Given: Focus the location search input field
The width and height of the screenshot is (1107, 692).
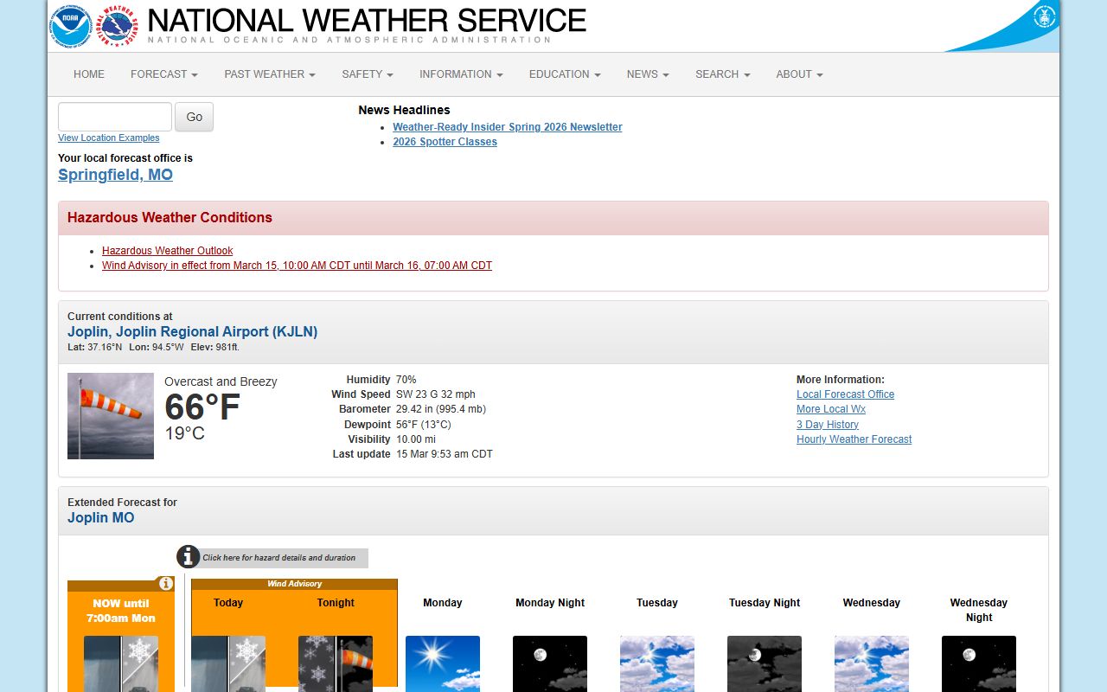Looking at the screenshot, I should [115, 117].
